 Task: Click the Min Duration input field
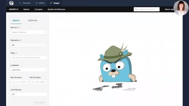38,82
